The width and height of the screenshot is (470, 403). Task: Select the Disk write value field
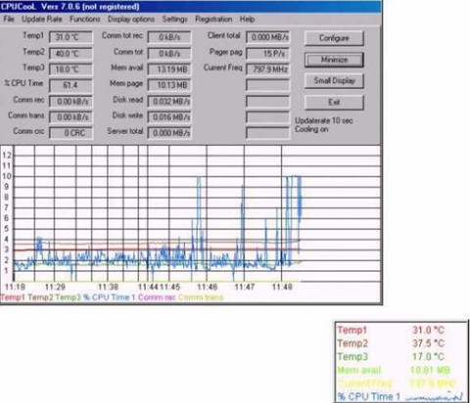(169, 117)
